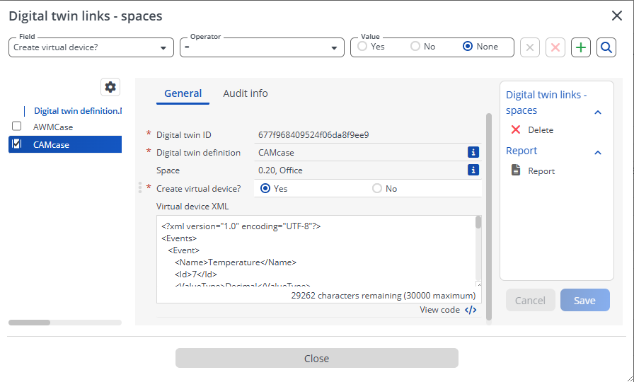This screenshot has width=634, height=382.
Task: Click Digital twin definition column header
Action: (78, 111)
